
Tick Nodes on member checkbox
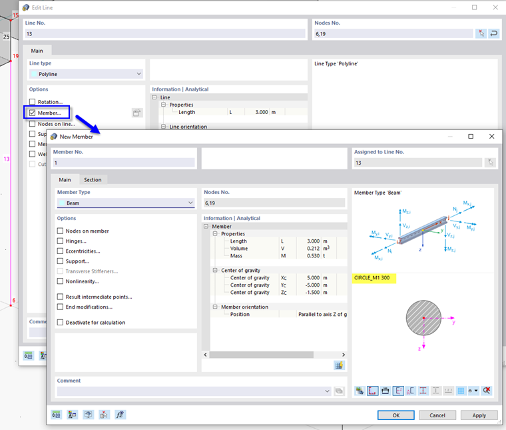coord(60,231)
